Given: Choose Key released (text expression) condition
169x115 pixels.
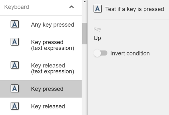Looking at the screenshot, I should pyautogui.click(x=53, y=69).
